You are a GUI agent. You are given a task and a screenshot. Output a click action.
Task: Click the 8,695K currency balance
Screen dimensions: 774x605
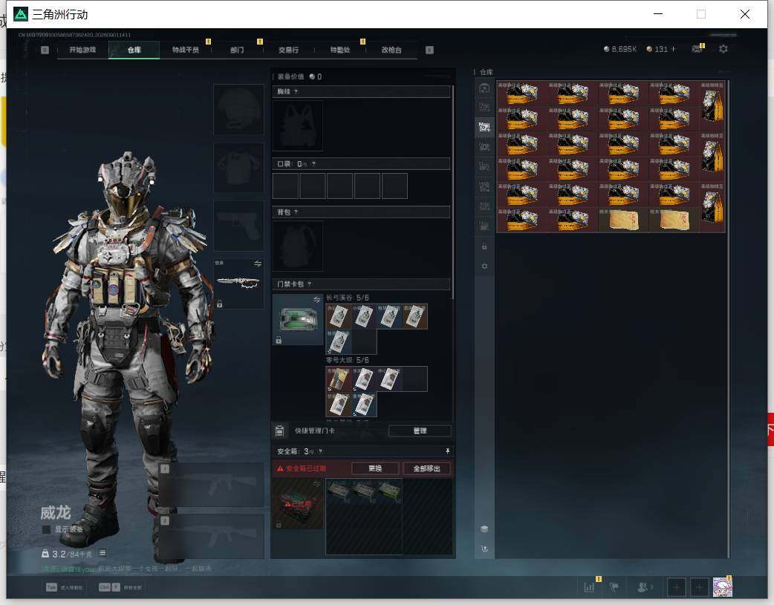[620, 49]
